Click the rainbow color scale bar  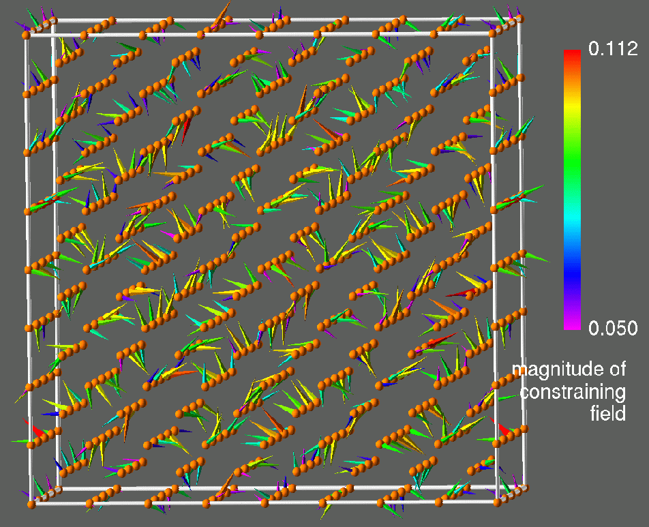click(572, 190)
